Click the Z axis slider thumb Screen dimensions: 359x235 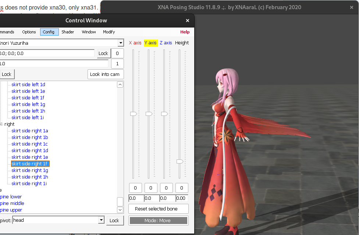[x=164, y=114]
